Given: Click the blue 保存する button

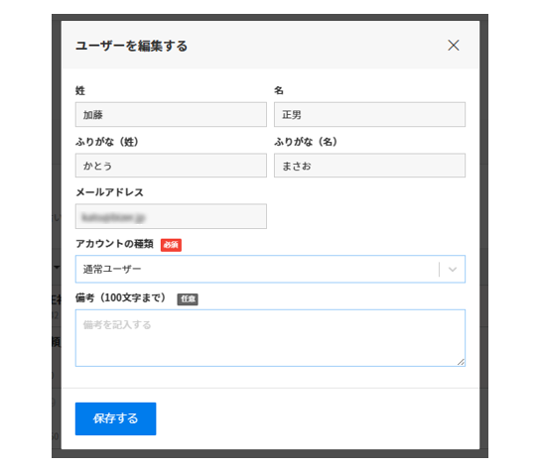Looking at the screenshot, I should pyautogui.click(x=115, y=418).
